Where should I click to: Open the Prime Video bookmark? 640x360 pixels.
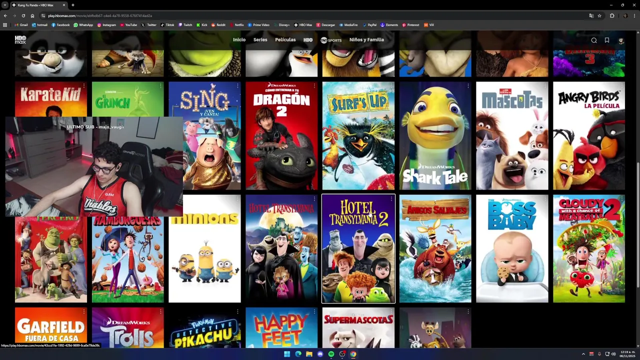click(x=258, y=25)
